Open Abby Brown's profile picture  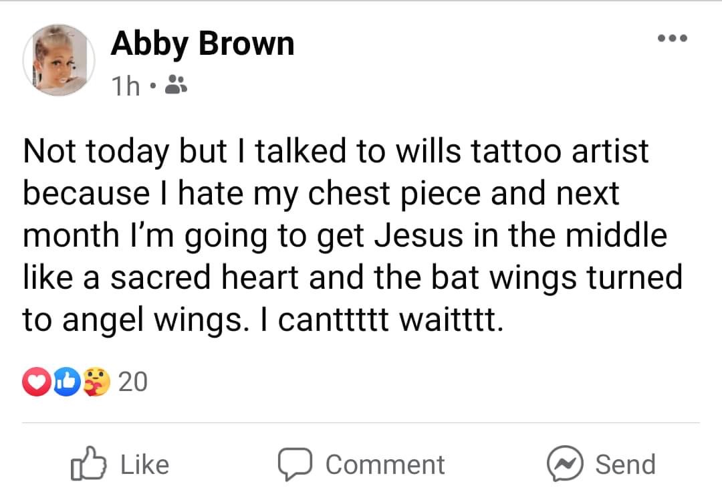pos(59,60)
